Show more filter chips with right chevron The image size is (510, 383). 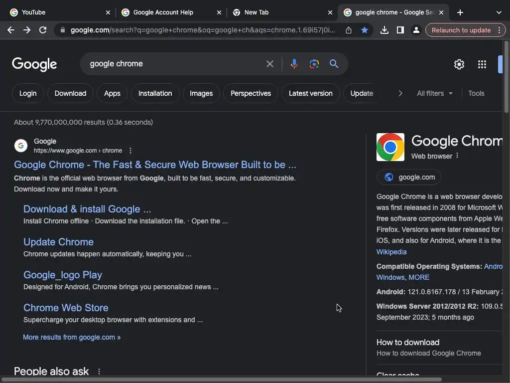[x=400, y=93]
